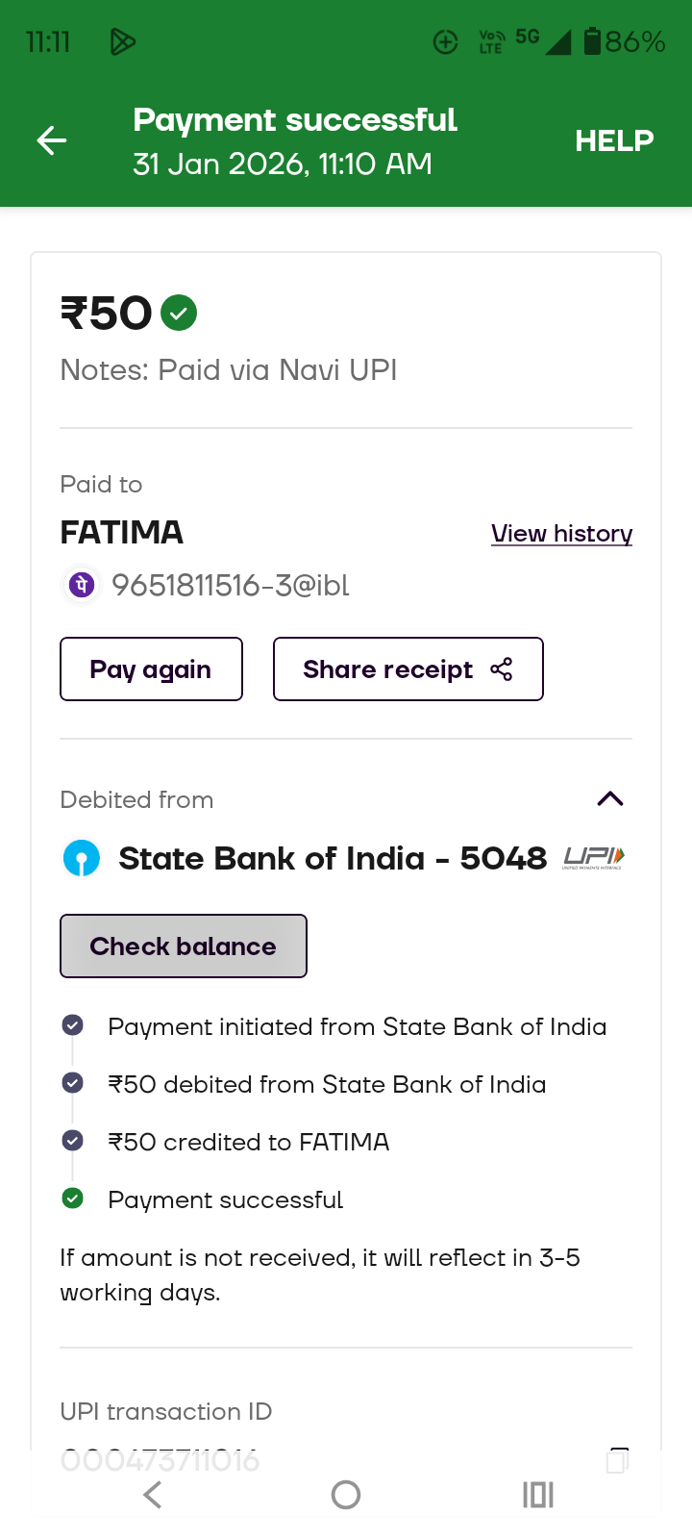Open the Android recent apps button
692x1539 pixels.
538,1495
